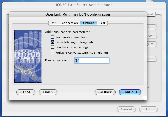The image size is (168, 117).
Task: Click the OpenLink binary artwork image
Action: coord(28,56)
